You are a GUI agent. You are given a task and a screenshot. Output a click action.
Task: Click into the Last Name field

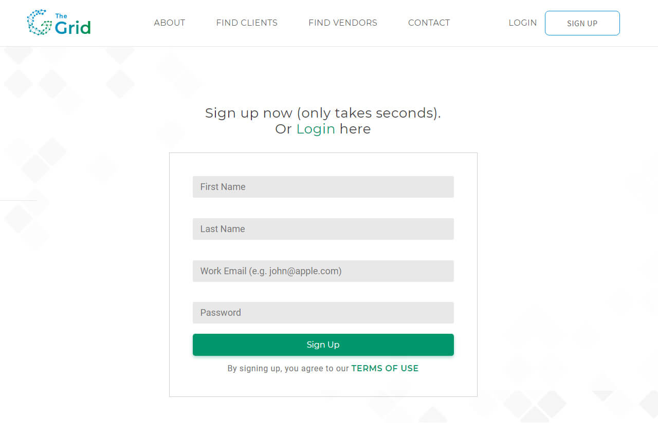pyautogui.click(x=323, y=229)
